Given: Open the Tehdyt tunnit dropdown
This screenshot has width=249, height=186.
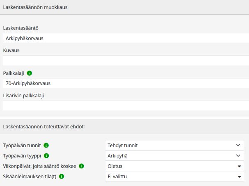Looking at the screenshot, I should coord(174,145).
